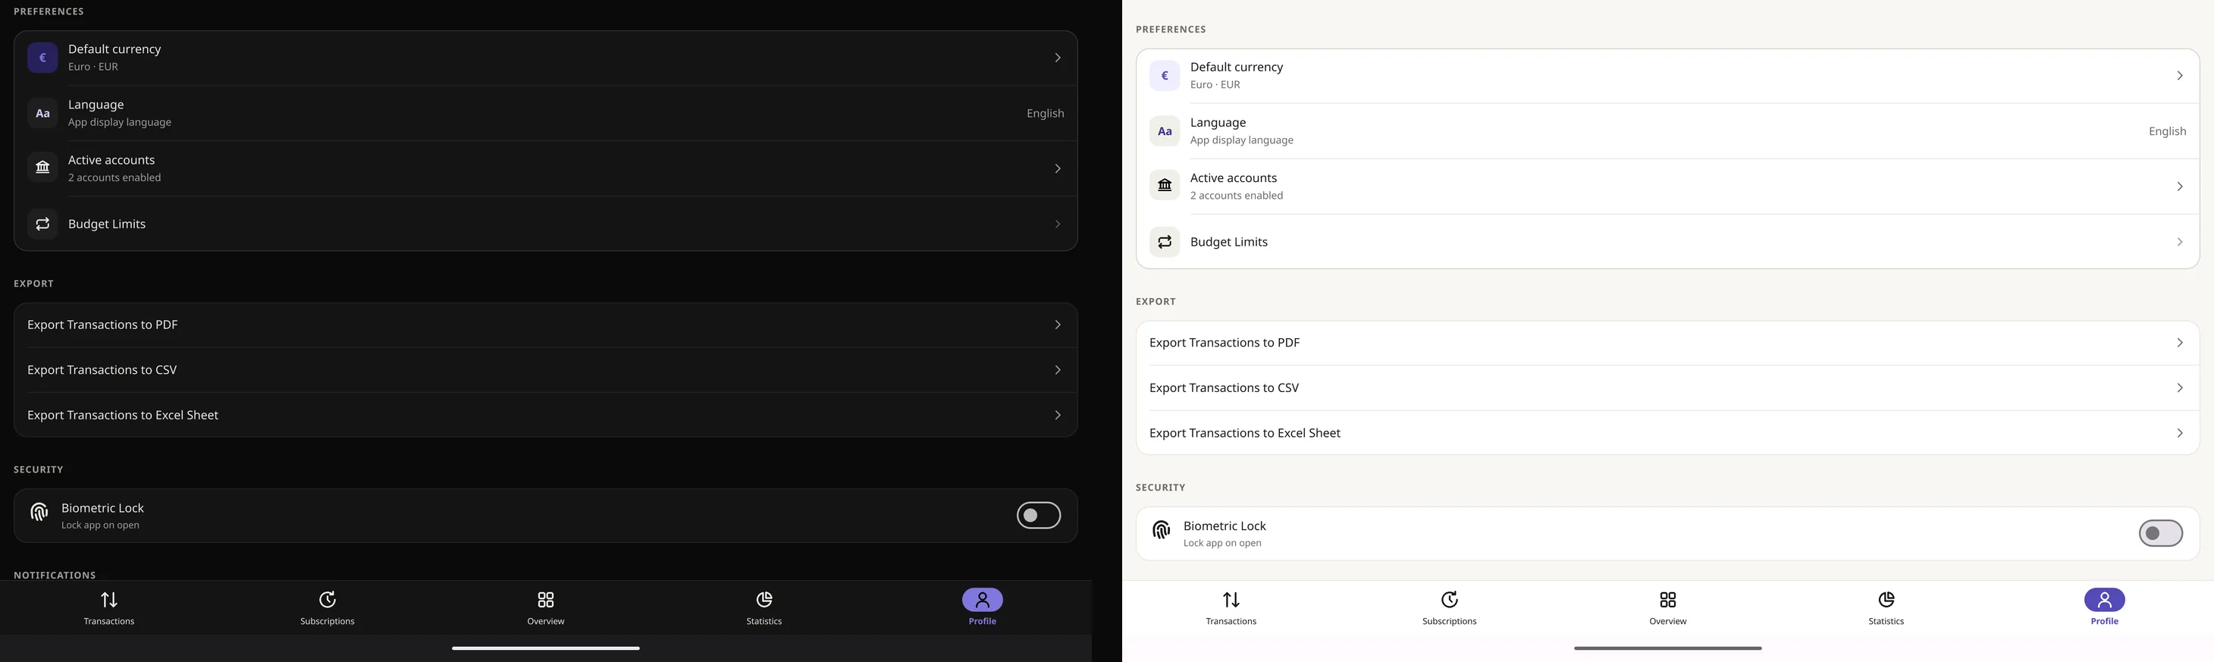Click "2 accounts enabled" text in light panel

pyautogui.click(x=1236, y=196)
